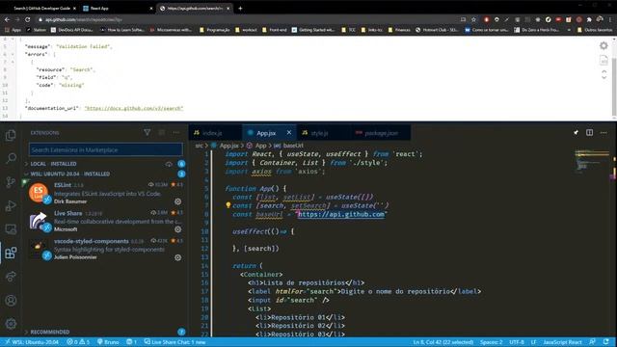Click the Live Share extension manage gear

177,229
